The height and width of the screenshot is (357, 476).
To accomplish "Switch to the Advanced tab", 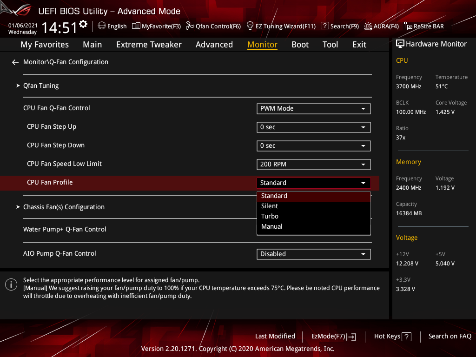I will (x=214, y=45).
